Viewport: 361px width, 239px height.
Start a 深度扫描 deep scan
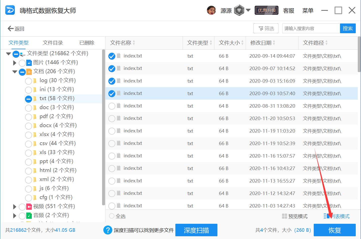pyautogui.click(x=196, y=230)
